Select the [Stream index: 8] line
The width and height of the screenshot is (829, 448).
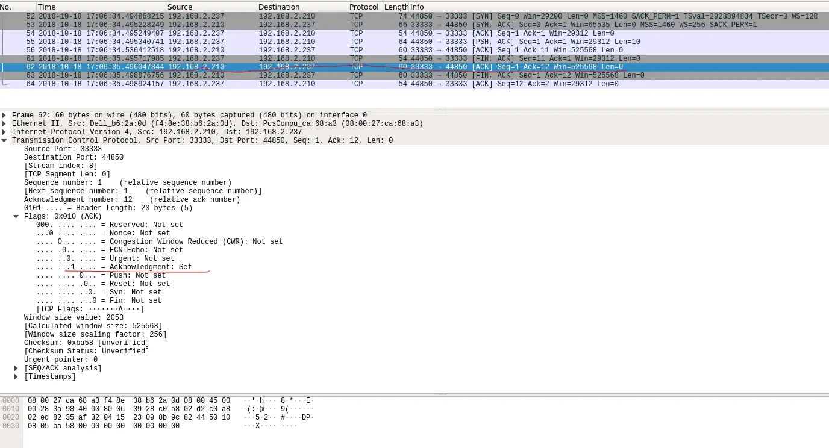click(x=60, y=166)
